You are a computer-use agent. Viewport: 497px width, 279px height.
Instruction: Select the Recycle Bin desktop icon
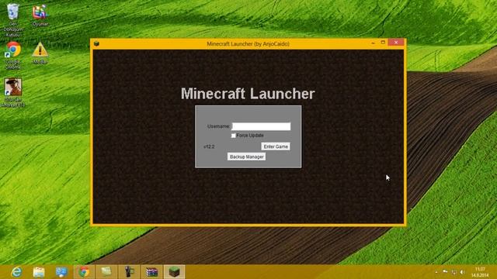pyautogui.click(x=13, y=19)
